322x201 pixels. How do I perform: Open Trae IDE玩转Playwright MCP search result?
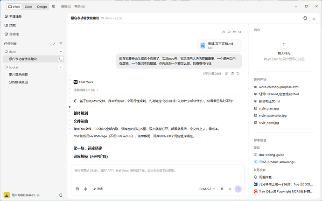[x=283, y=191]
